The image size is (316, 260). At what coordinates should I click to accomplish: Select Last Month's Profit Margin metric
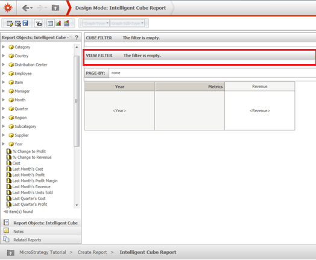click(x=35, y=181)
